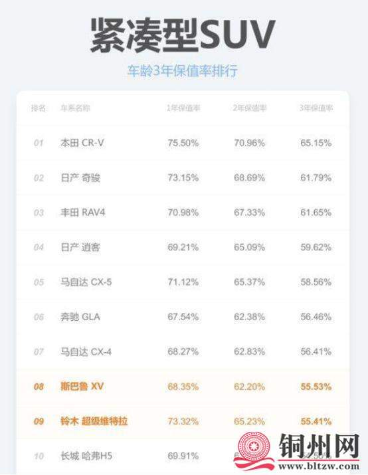Click the 2年保值率 column header

[x=250, y=108]
